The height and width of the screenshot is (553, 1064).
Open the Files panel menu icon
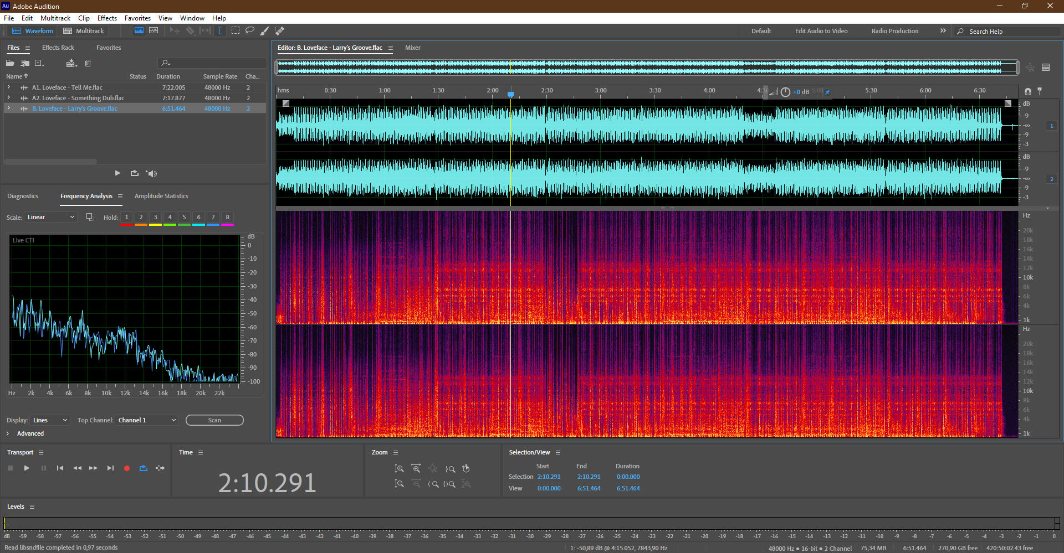tap(28, 48)
